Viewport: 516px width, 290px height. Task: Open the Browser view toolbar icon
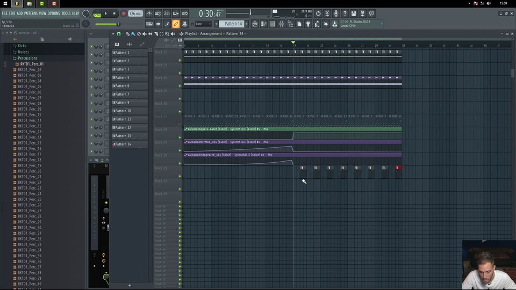pos(290,24)
